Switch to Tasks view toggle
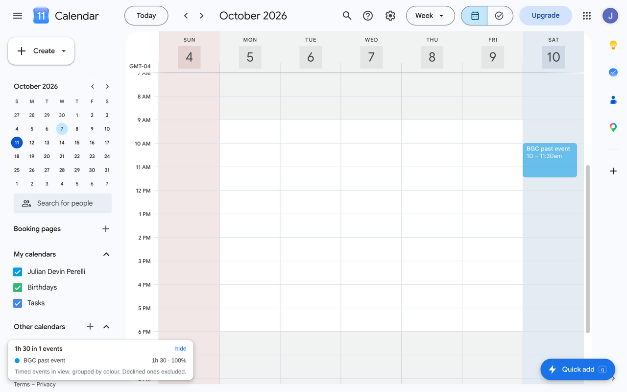627x392 pixels. 500,16
